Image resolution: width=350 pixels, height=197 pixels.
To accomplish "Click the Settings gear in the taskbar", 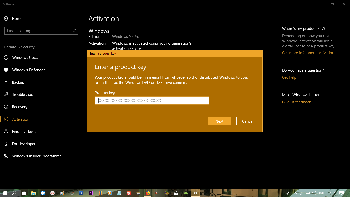I will [x=195, y=193].
